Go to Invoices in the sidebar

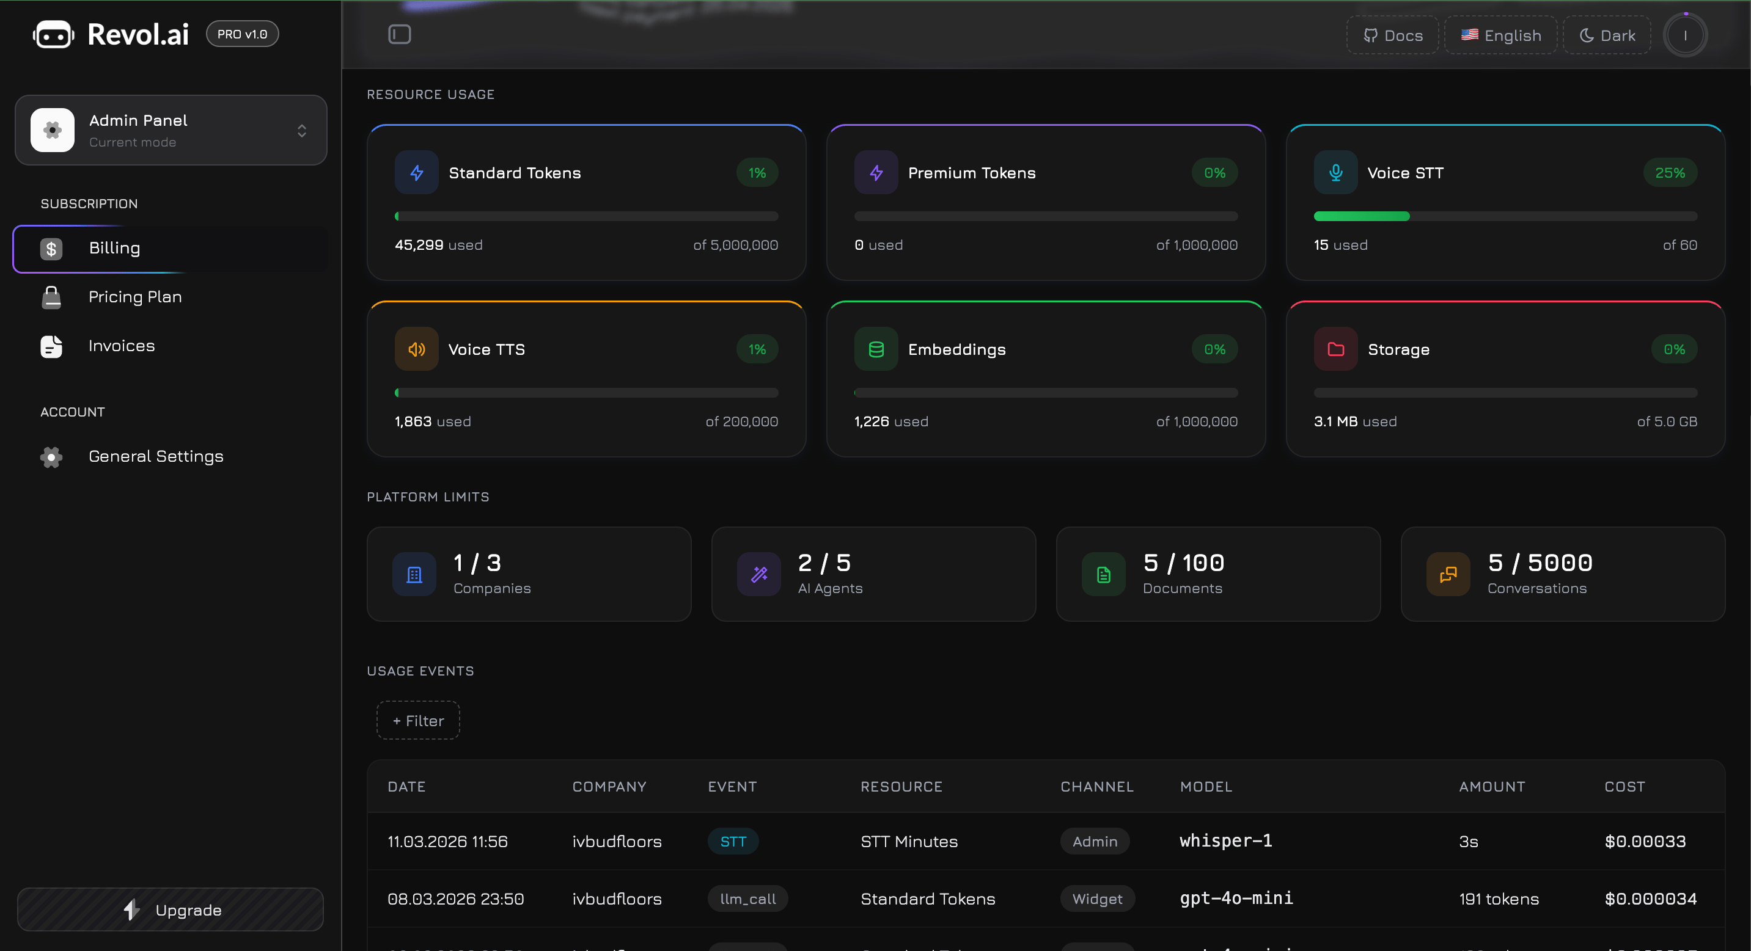171,346
